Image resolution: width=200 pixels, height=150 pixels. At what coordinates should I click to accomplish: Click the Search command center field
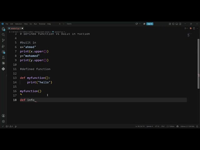pos(100,24)
